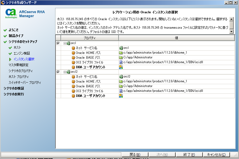Open the orcl2 DBA user account credentials icon
239x159 pixels.
pyautogui.click(x=121, y=96)
